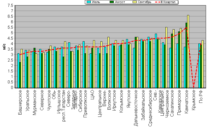Click the 3.5 value on the vertical axis

point(10,49)
